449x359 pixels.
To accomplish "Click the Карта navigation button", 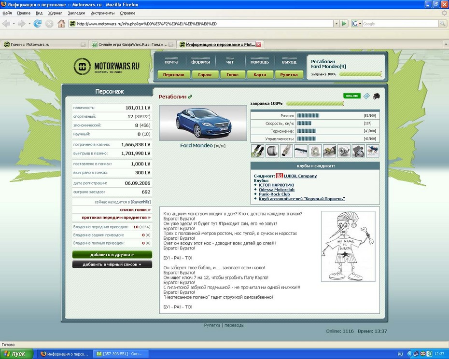I will (x=260, y=74).
